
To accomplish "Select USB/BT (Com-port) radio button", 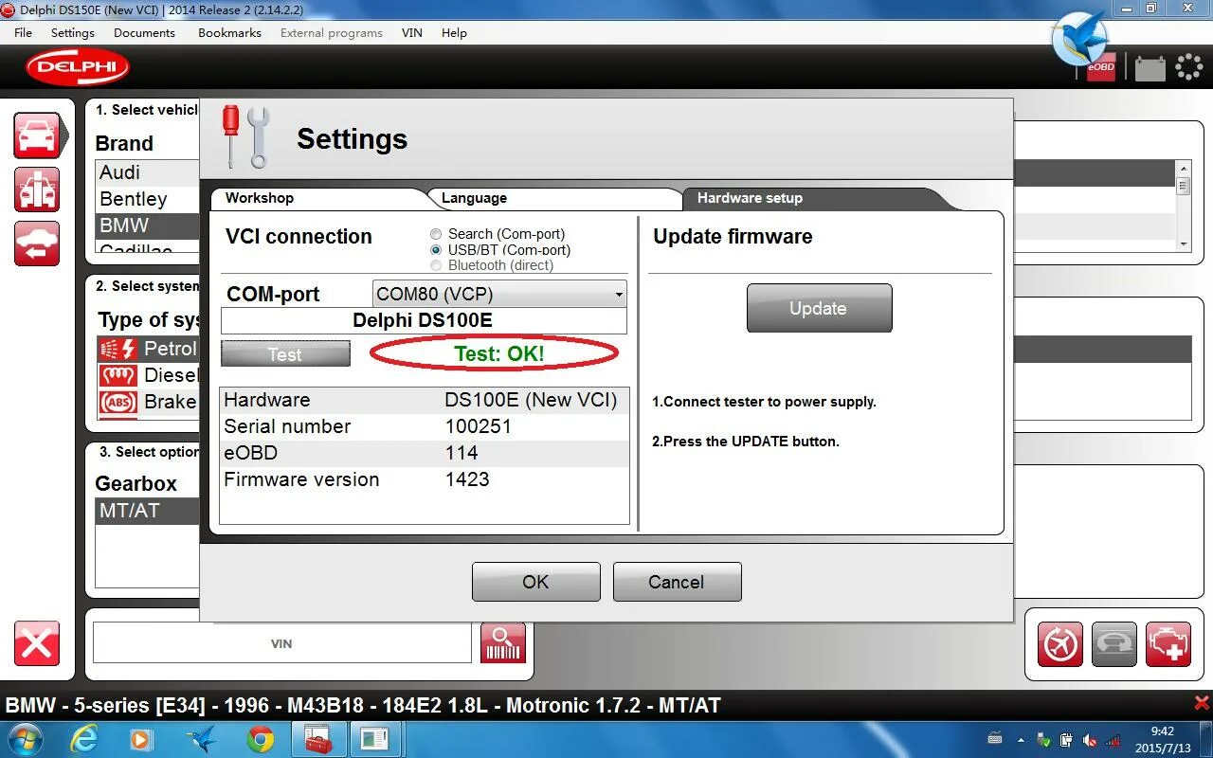I will coord(436,250).
